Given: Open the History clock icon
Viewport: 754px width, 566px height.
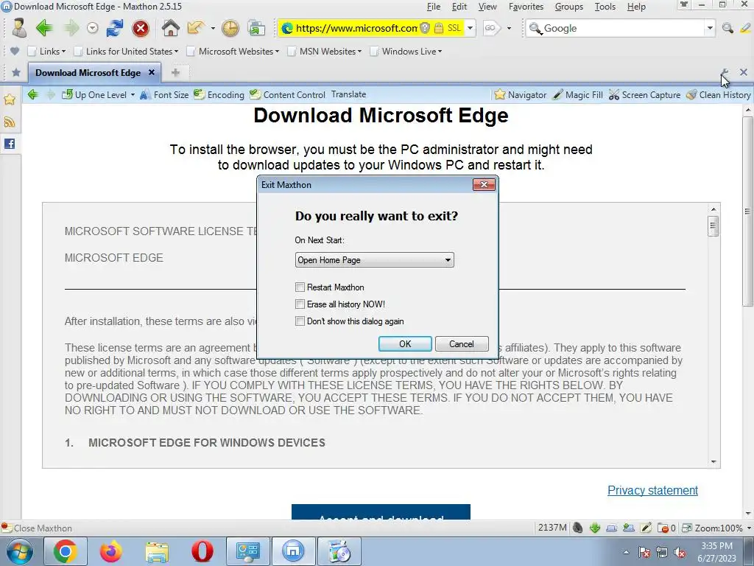Looking at the screenshot, I should click(230, 29).
